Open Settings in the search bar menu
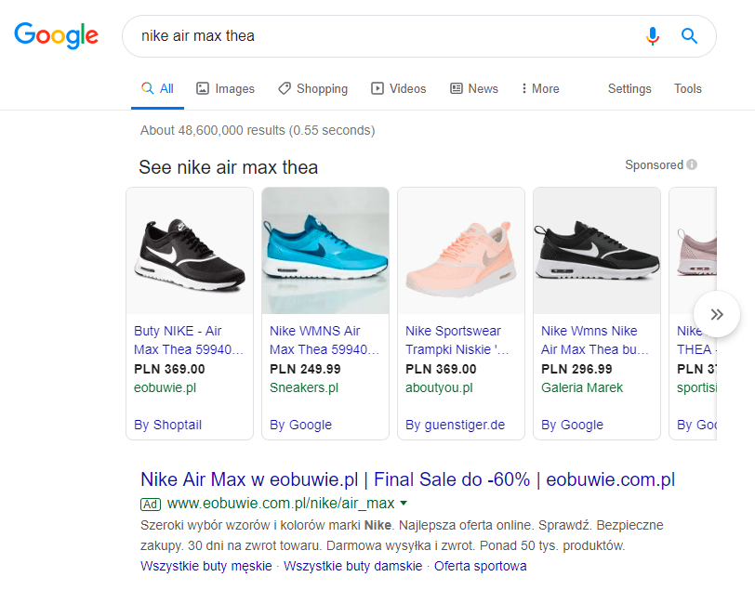This screenshot has height=590, width=755. 629,88
